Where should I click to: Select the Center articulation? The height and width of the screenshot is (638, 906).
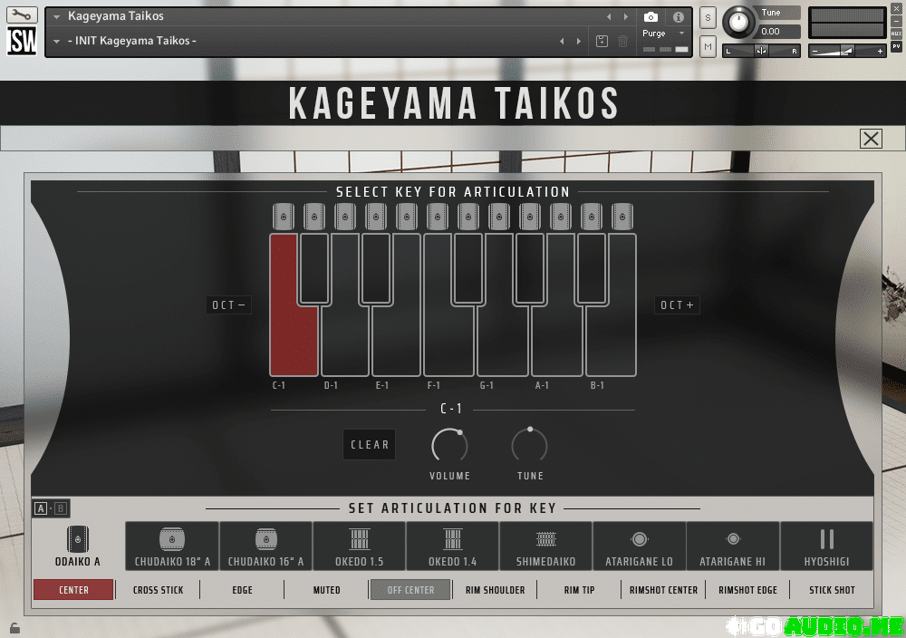(73, 590)
